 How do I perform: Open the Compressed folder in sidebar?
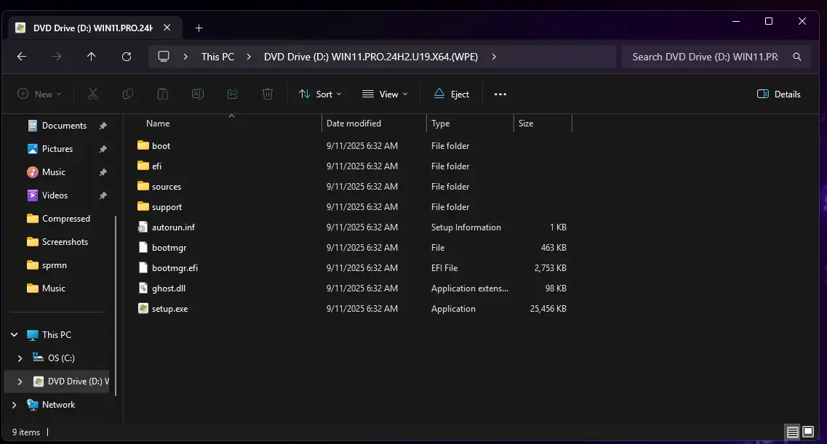pos(65,219)
